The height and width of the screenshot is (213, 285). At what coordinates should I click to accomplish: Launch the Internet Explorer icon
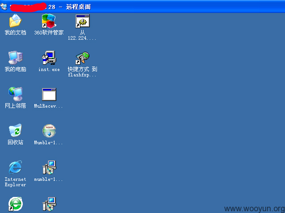(x=16, y=167)
